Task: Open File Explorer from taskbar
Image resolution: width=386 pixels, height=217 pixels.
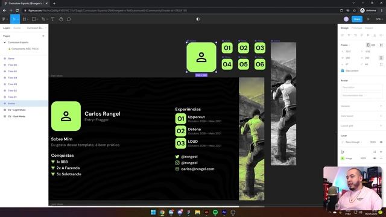Action: [197, 212]
